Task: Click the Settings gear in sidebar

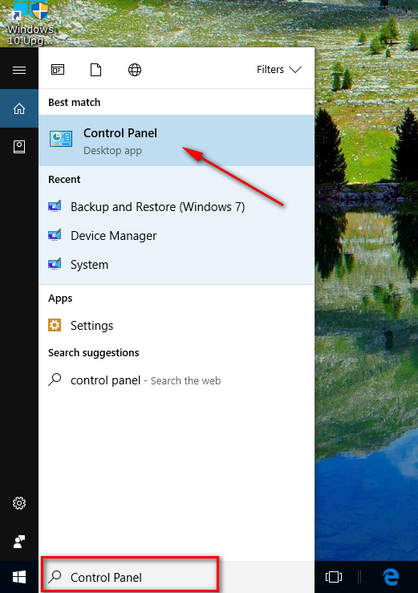Action: [19, 503]
